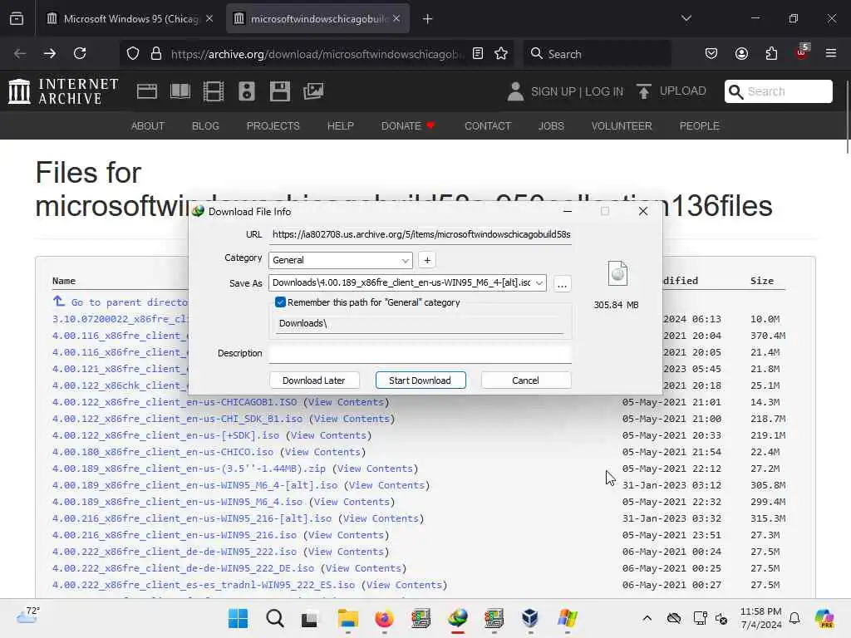Open the PROJECTS menu item
The height and width of the screenshot is (638, 851).
pos(273,126)
